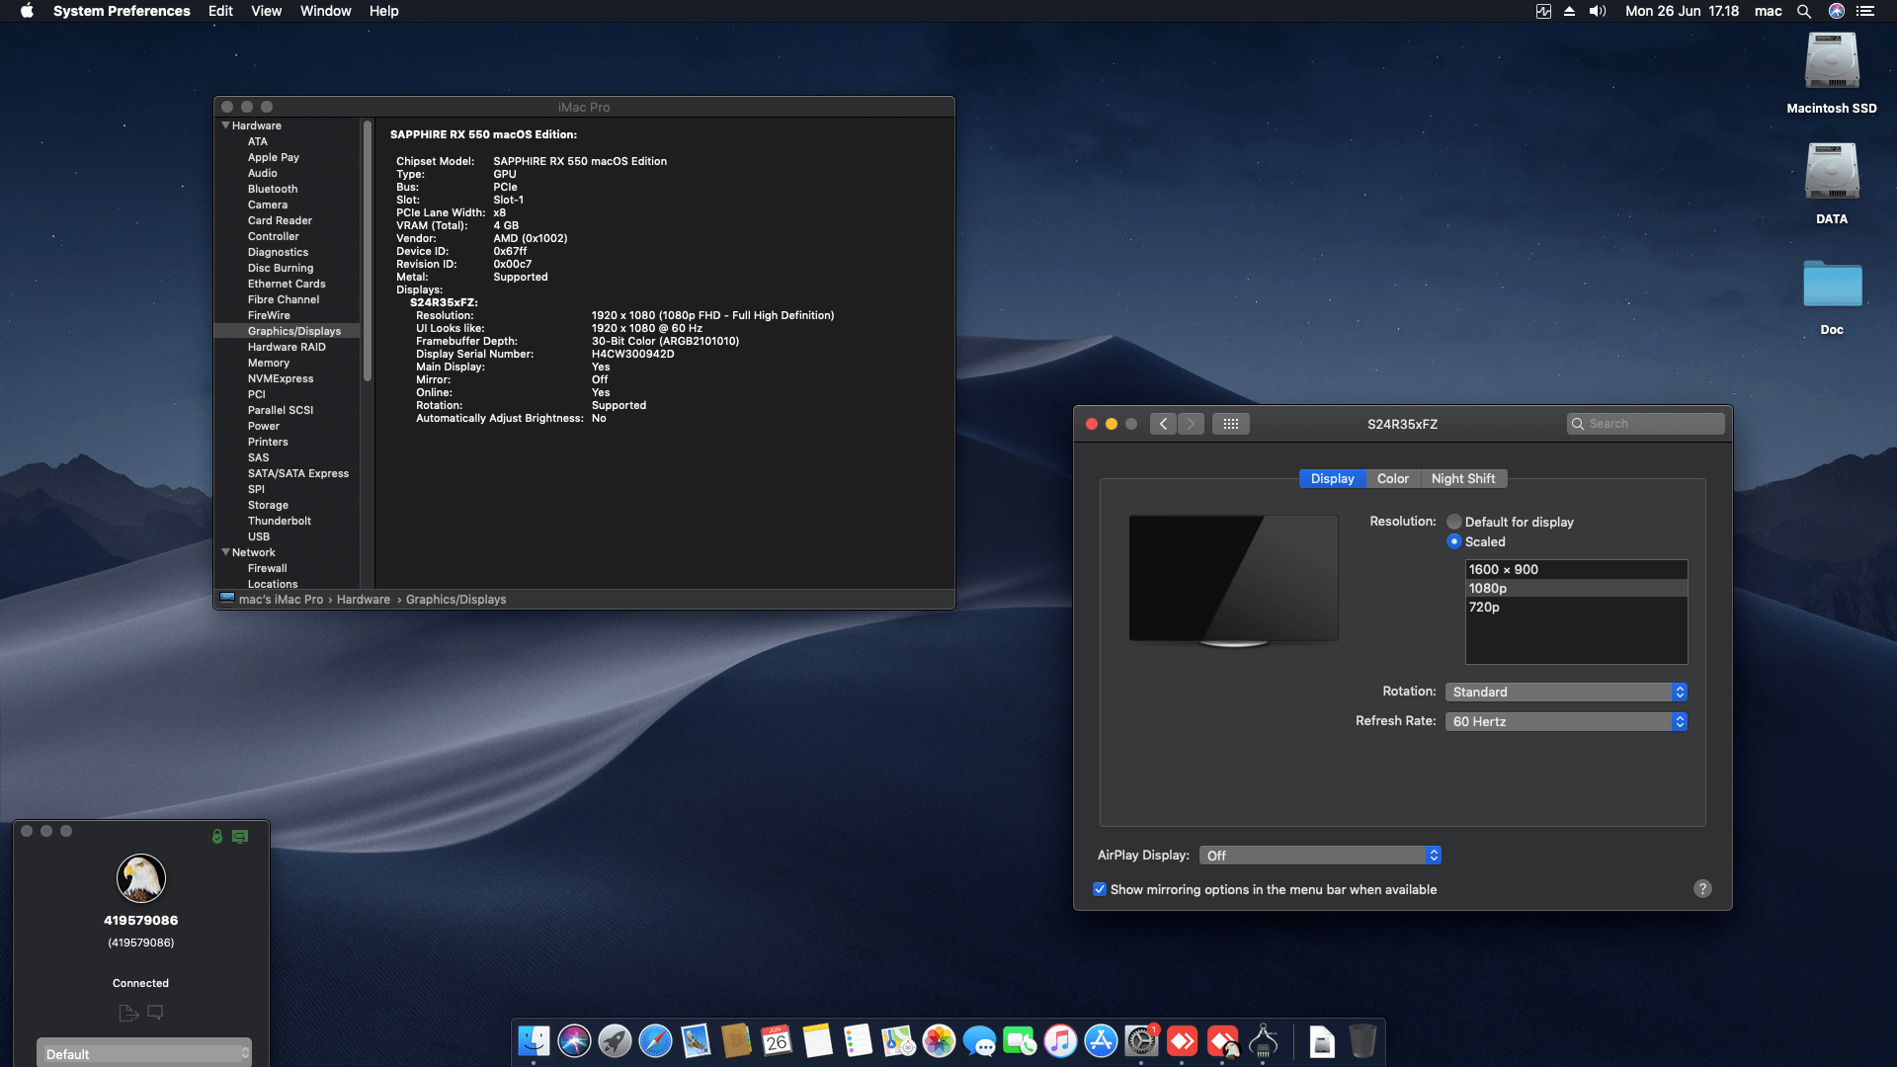Open System Information caliper icon in dock
Screen dimensions: 1897x1067
coord(1263,1041)
